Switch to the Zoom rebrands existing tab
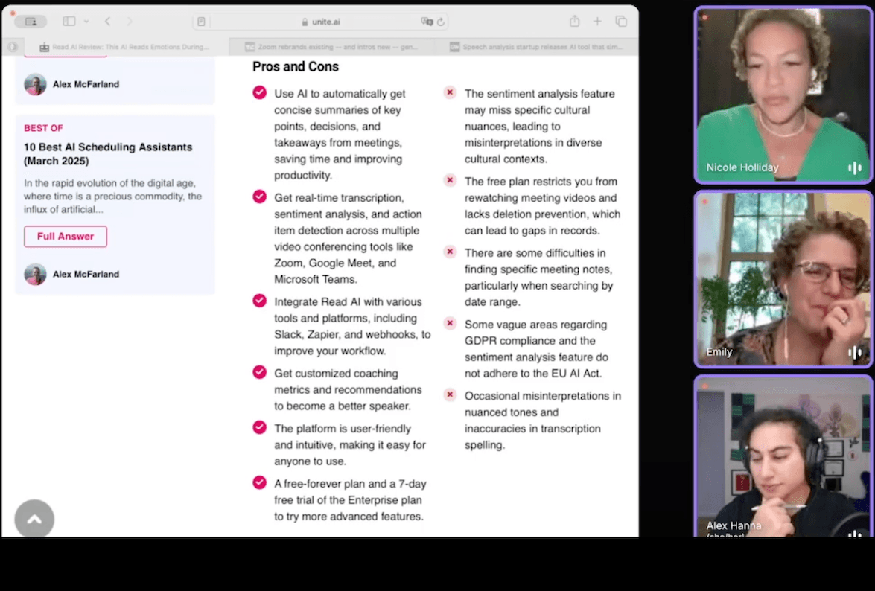 (332, 47)
